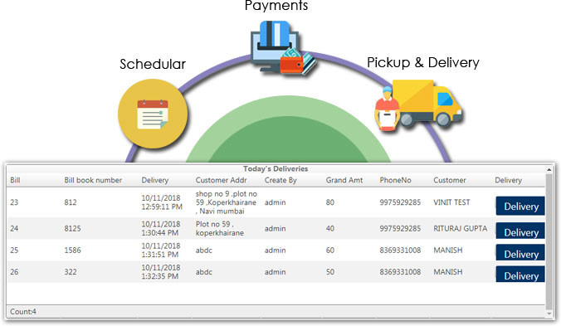Viewport: 561px width, 326px height.
Task: Sort by Grand Amt column header
Action: pyautogui.click(x=344, y=180)
